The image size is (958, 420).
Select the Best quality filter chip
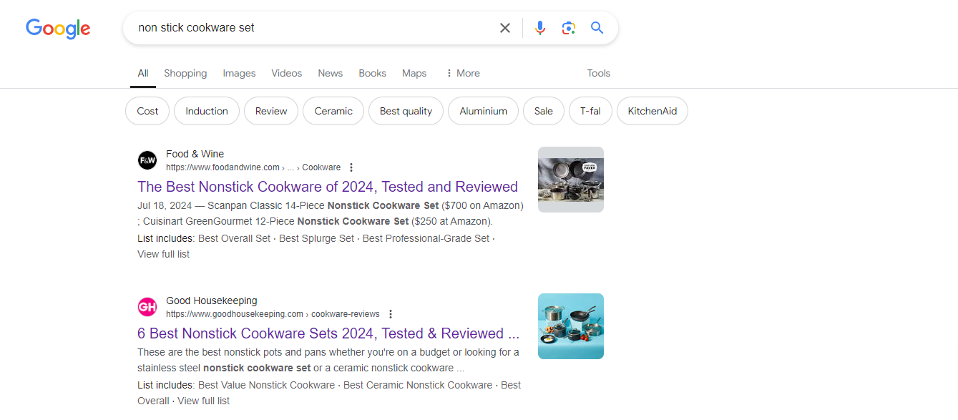[406, 111]
